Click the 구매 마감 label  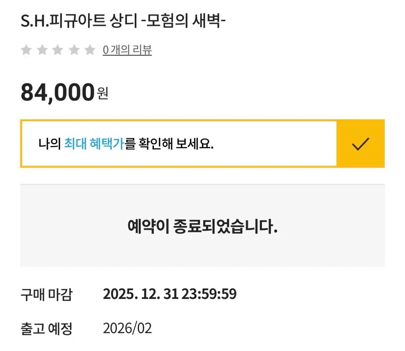46,294
